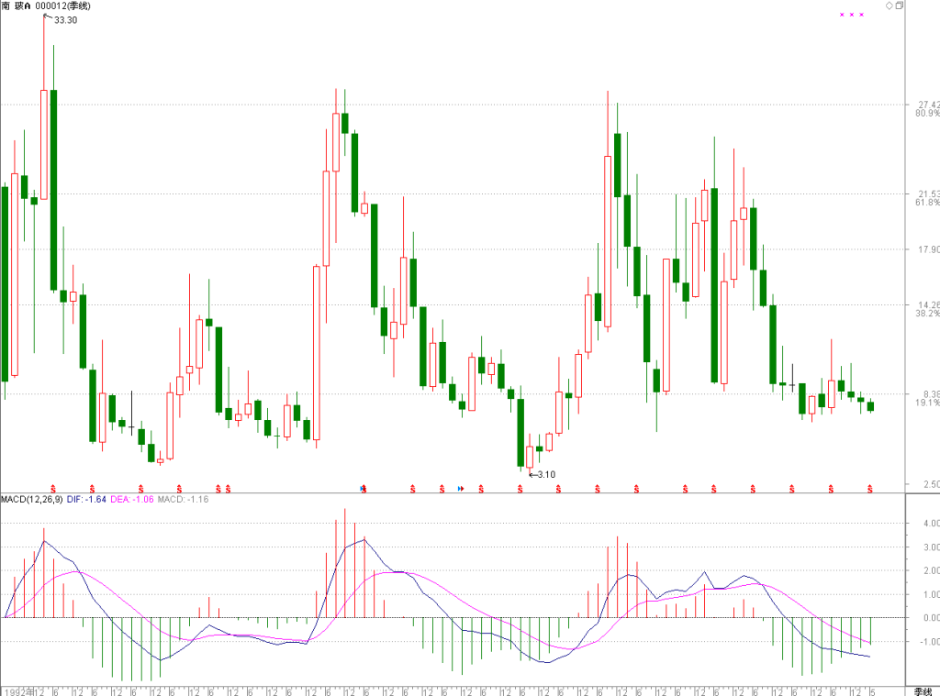Click the 3.10 lowest price label
The width and height of the screenshot is (940, 696).
point(546,474)
